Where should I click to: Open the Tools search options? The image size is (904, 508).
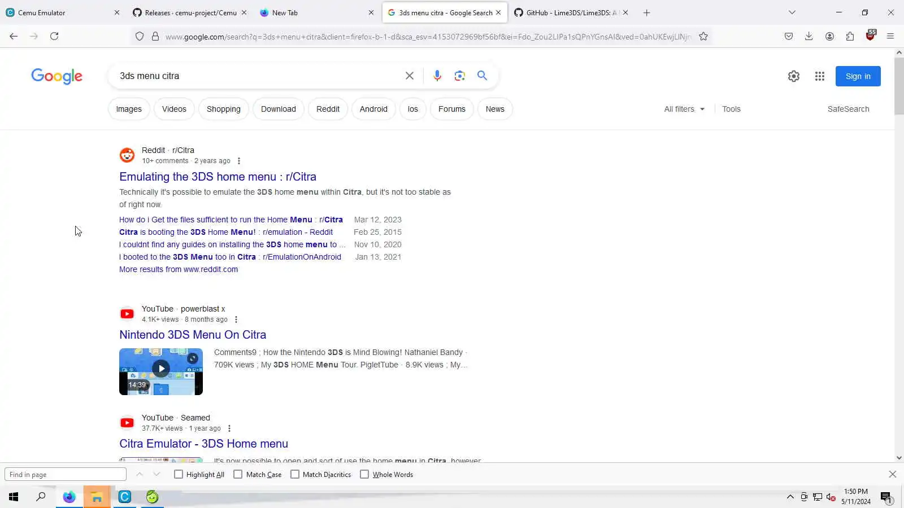[x=731, y=109]
